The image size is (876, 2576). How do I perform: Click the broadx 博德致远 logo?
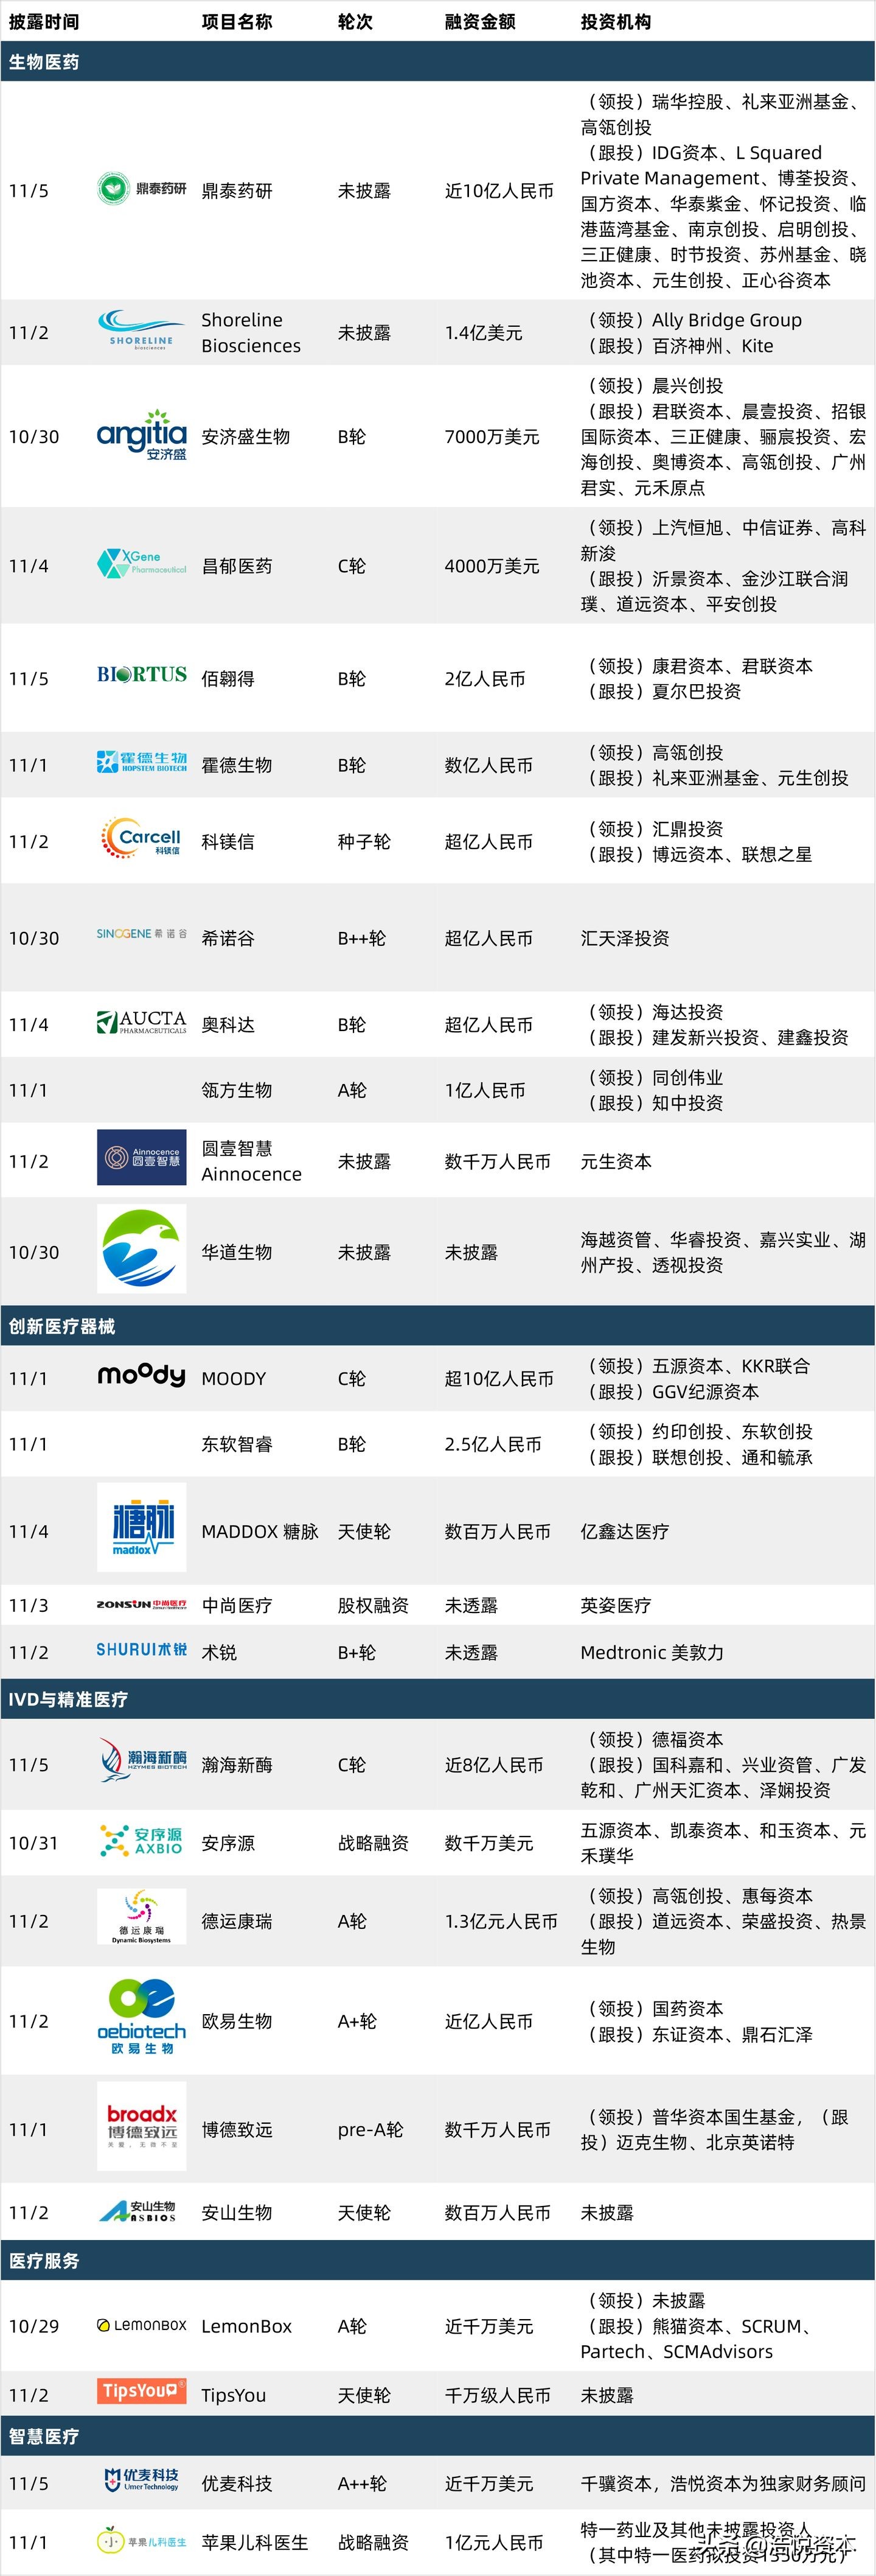[142, 2126]
